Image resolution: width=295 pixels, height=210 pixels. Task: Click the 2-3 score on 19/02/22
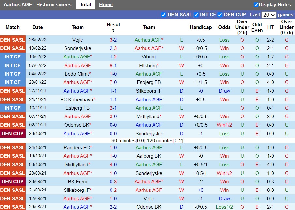point(113,48)
